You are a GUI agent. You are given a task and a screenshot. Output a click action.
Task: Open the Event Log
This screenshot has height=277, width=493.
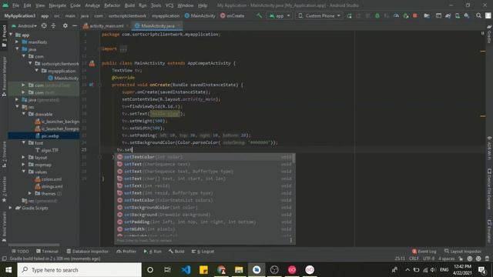[424, 252]
